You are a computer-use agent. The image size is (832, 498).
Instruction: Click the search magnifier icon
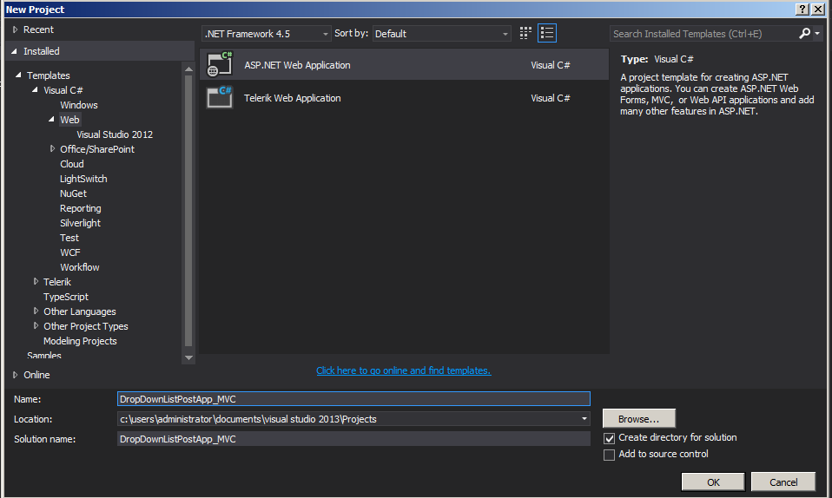(804, 34)
